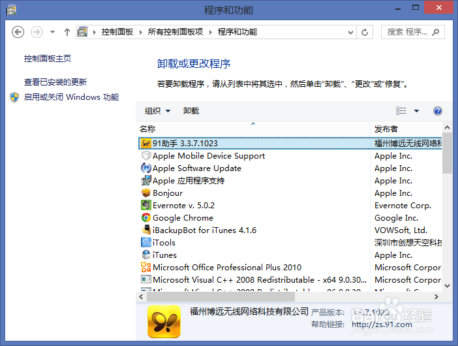Click publisher cell Evernote Corp.
The image size is (458, 346).
pyautogui.click(x=403, y=206)
